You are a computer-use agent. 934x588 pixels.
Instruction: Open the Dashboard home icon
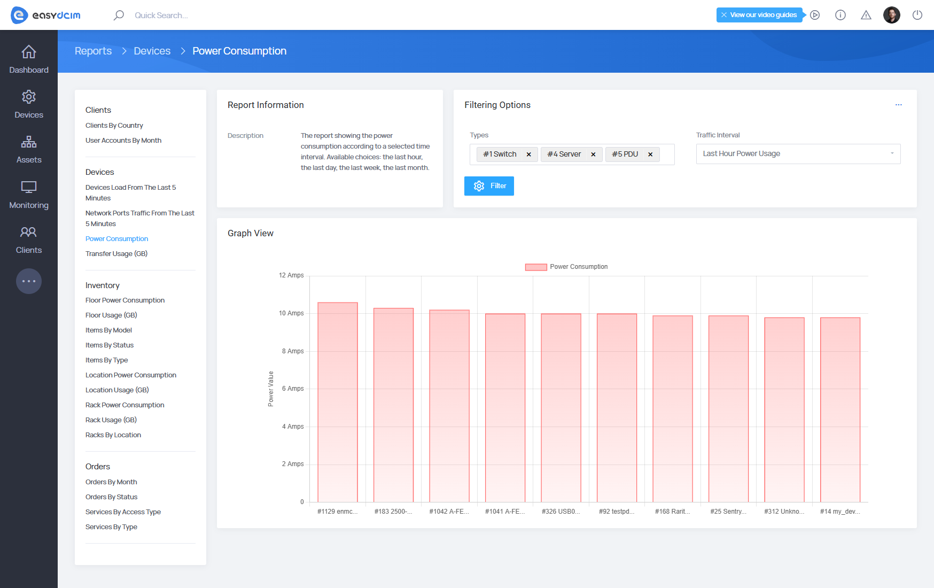click(29, 52)
